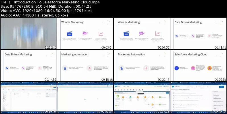Open the blurred thumbnail at 00:00:10
Screen dimensions: 227x114
pyautogui.click(x=29, y=34)
